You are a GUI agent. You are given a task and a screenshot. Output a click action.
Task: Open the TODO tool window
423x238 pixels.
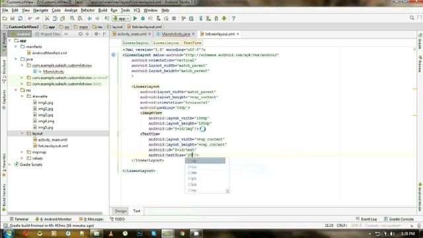(118, 219)
